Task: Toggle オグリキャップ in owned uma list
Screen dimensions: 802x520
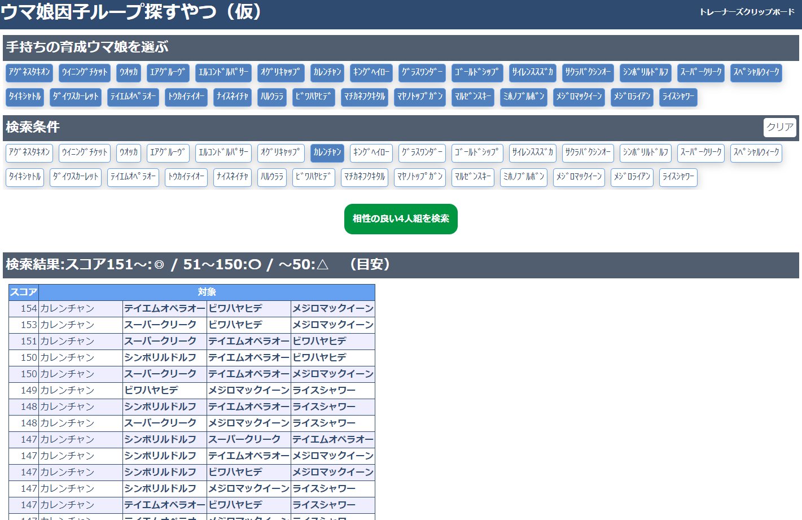Action: pyautogui.click(x=281, y=73)
